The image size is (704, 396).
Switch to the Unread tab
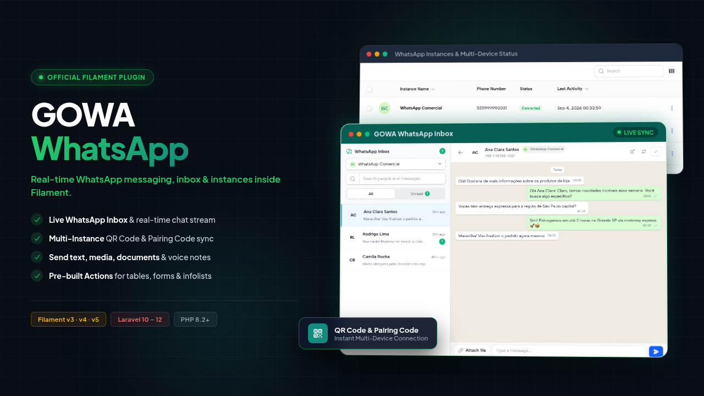tap(420, 194)
